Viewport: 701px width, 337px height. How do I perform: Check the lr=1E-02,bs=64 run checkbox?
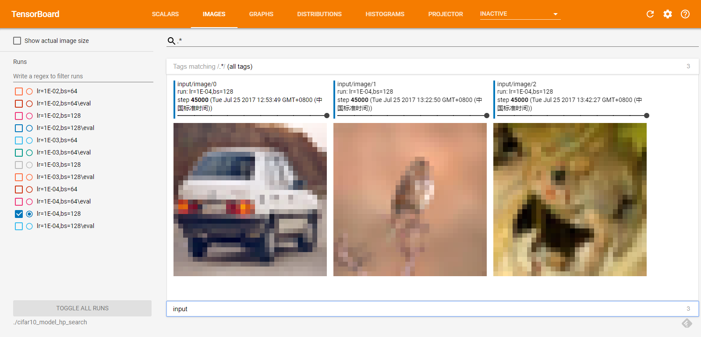(x=19, y=91)
